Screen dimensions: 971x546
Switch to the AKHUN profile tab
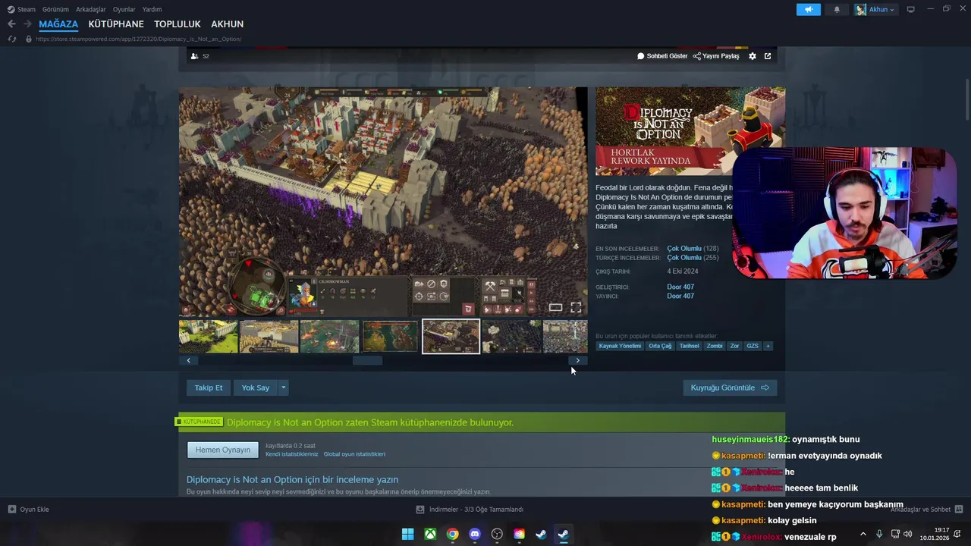(228, 24)
